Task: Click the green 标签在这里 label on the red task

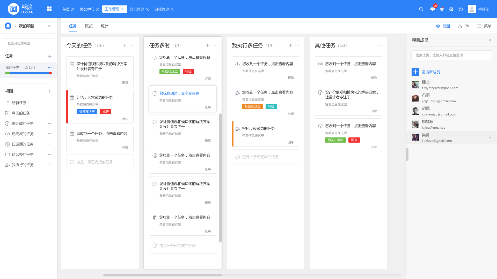Action: tap(87, 111)
